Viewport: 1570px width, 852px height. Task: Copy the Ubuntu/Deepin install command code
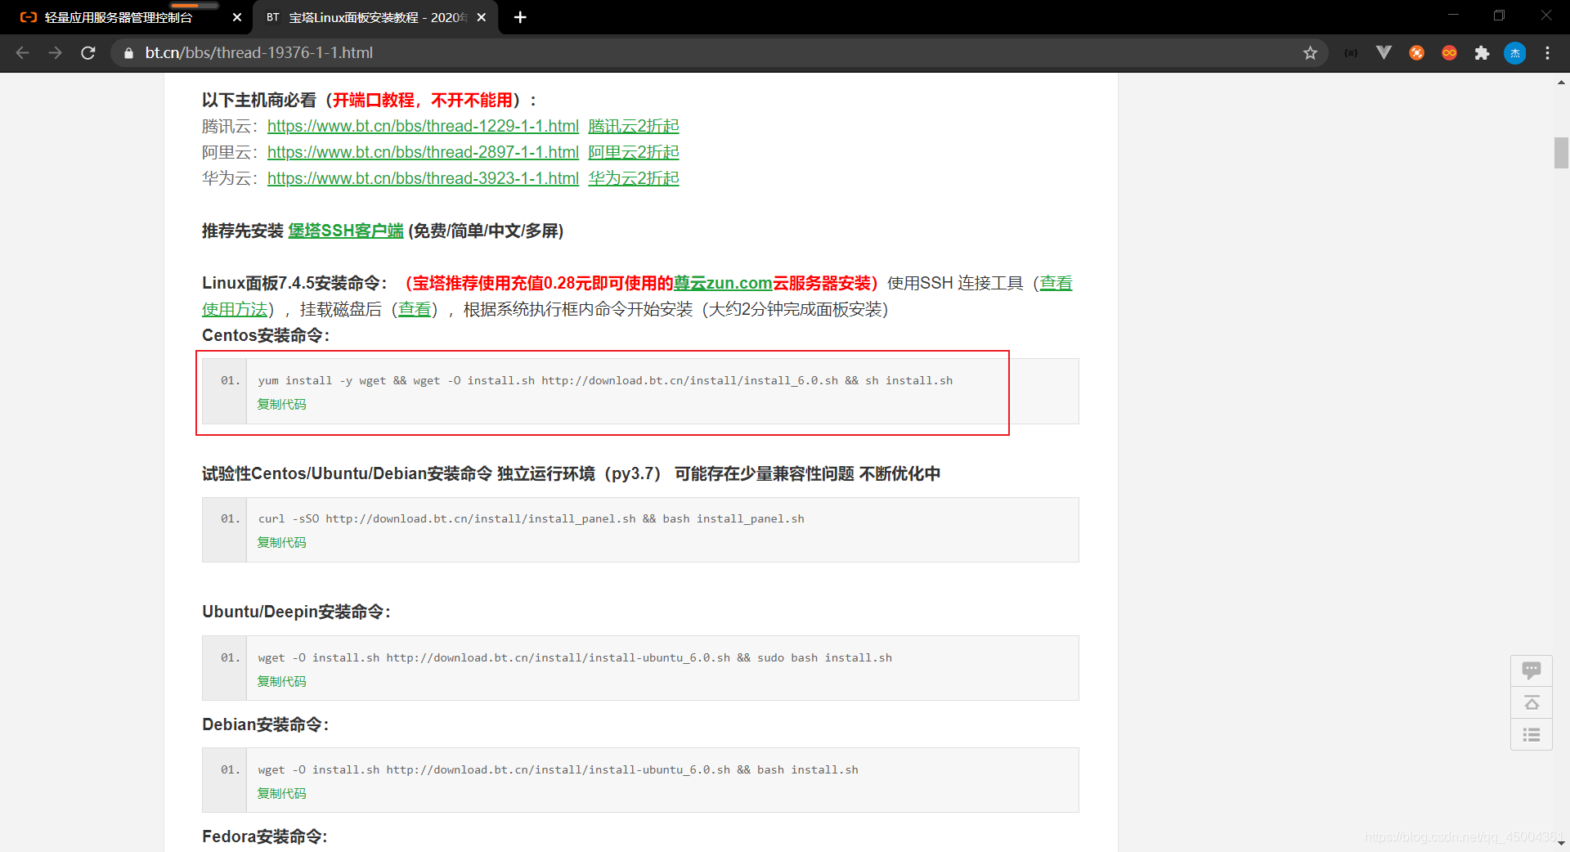click(x=282, y=681)
